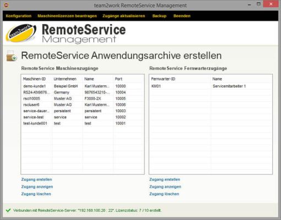
Task: Sort machines by the Port column header
Action: 118,79
